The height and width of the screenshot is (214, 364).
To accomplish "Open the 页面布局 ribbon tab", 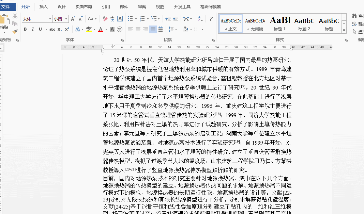I will tap(84, 6).
